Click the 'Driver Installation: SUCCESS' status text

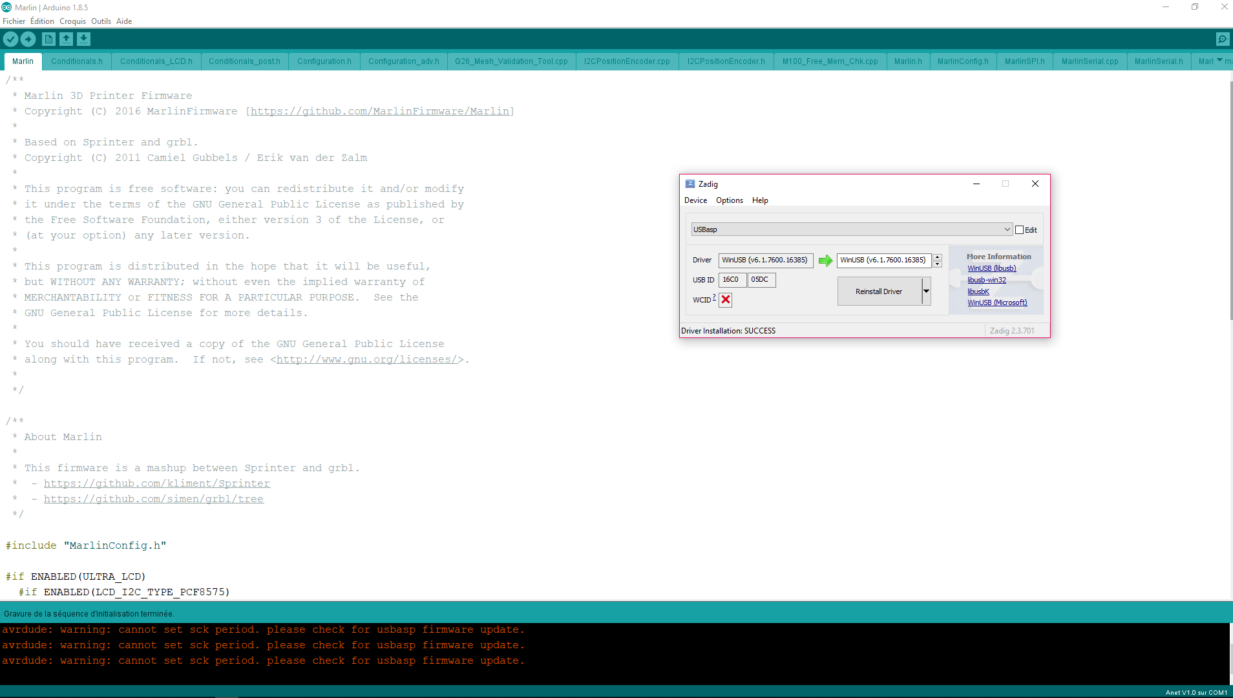[x=728, y=331]
